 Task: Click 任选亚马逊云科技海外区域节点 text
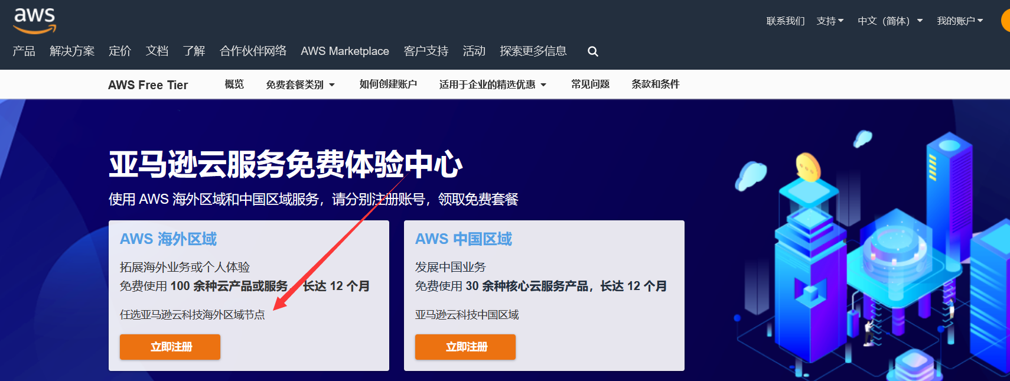click(193, 315)
